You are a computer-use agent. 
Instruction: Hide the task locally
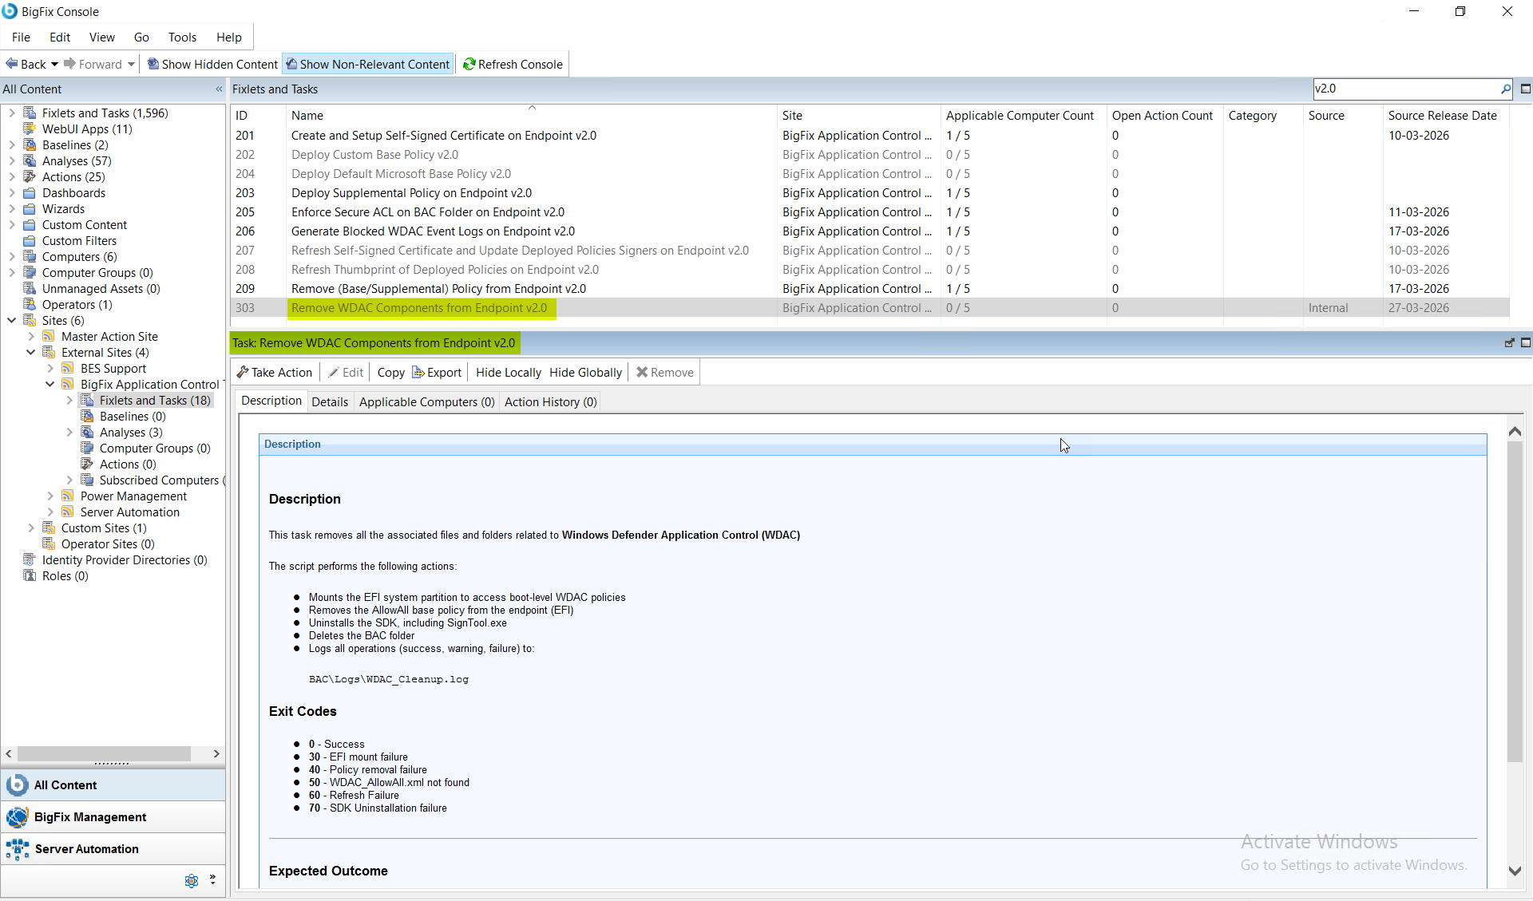click(x=508, y=372)
